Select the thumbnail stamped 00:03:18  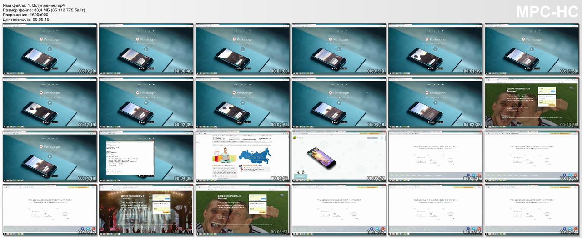339,102
